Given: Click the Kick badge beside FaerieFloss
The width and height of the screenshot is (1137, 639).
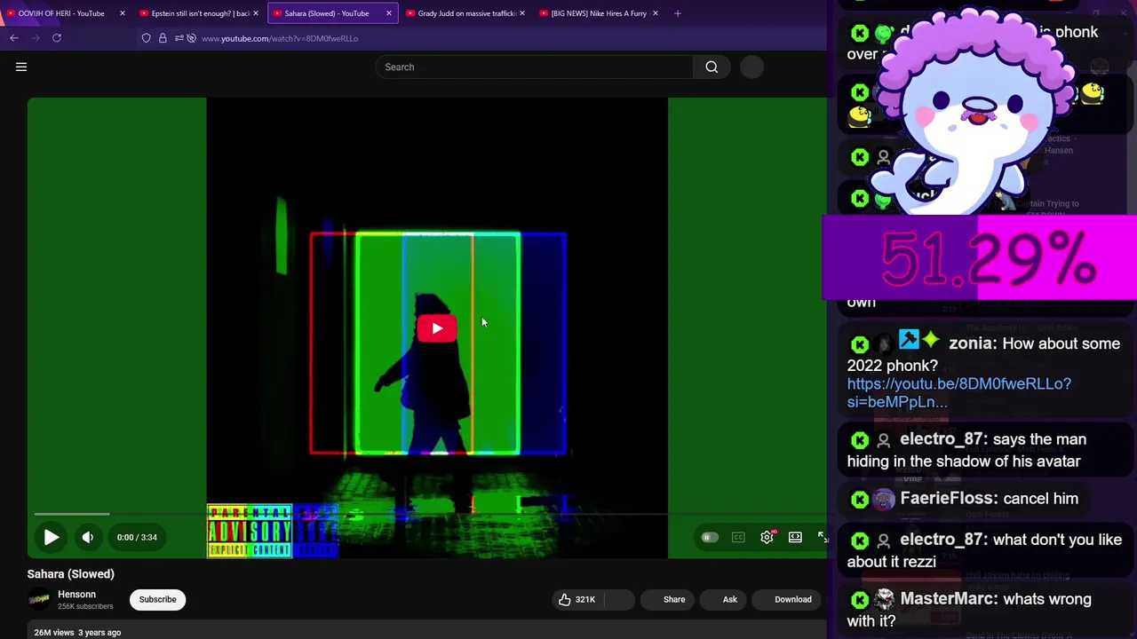Looking at the screenshot, I should click(x=859, y=500).
